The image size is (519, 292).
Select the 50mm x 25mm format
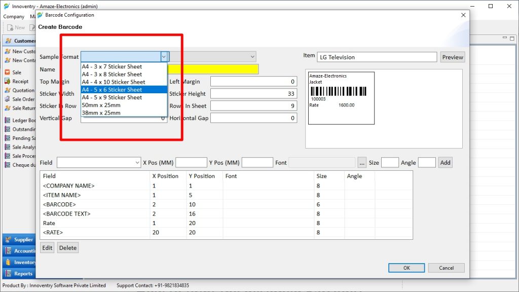click(x=124, y=105)
